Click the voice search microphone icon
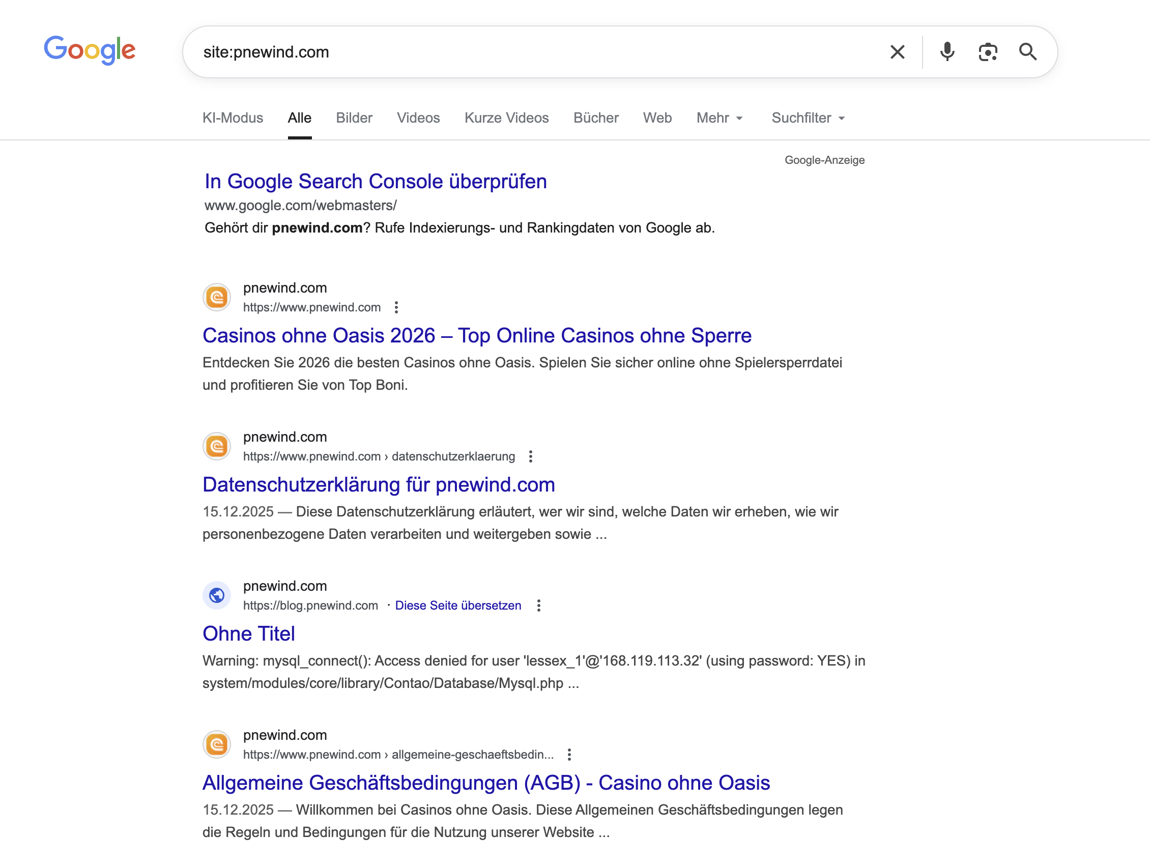The image size is (1150, 864). tap(947, 51)
